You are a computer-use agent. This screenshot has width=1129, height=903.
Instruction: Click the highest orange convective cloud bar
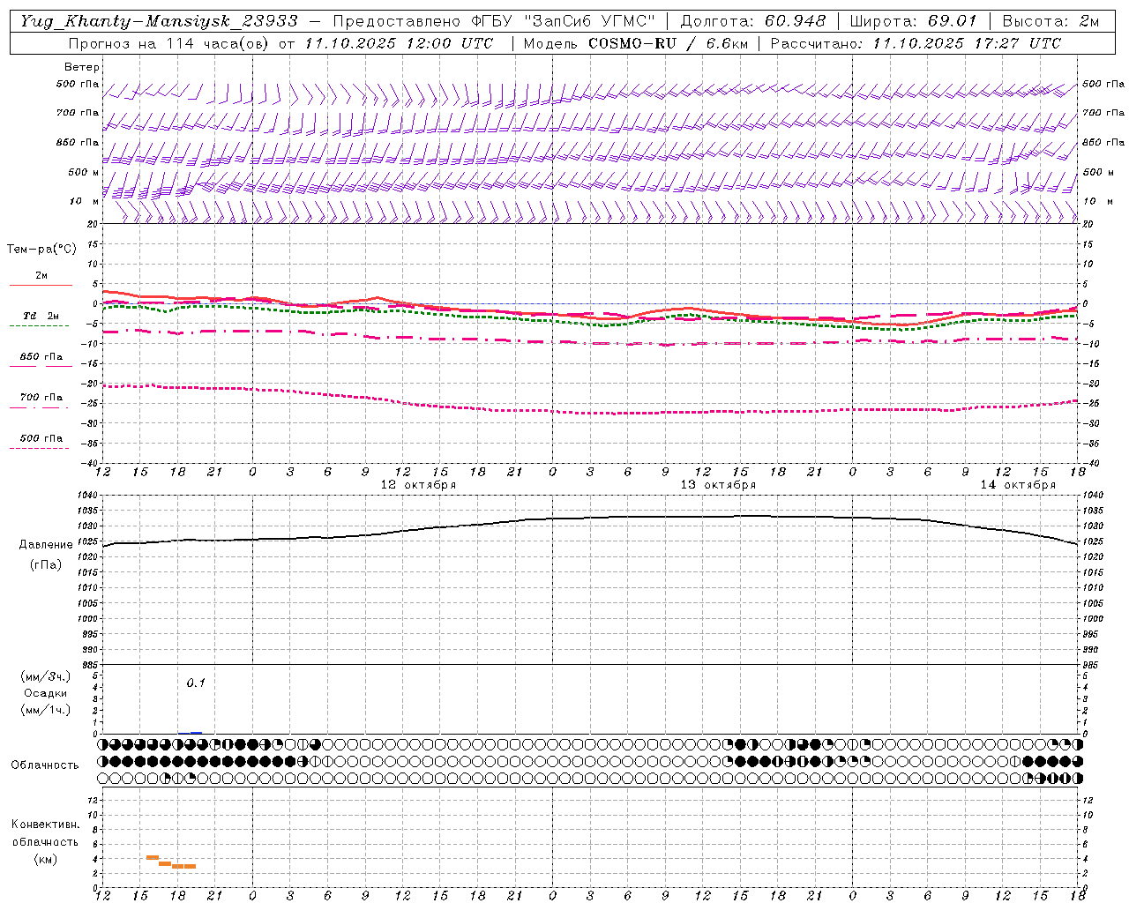153,857
